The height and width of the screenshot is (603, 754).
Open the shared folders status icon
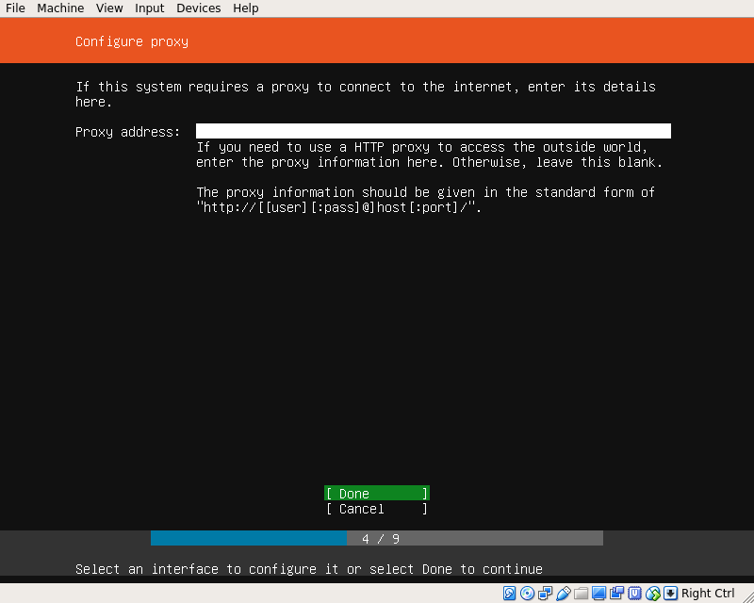pos(581,593)
